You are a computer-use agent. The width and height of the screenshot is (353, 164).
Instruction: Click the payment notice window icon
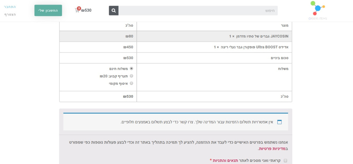[279, 122]
